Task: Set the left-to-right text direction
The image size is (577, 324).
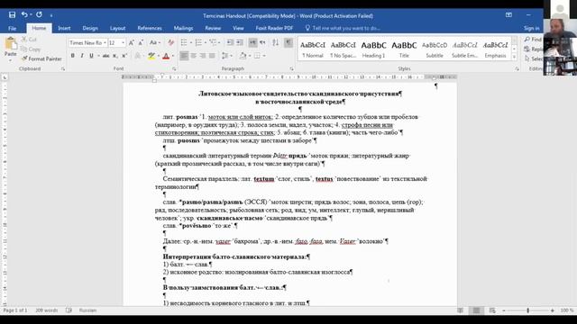Action: pos(252,42)
